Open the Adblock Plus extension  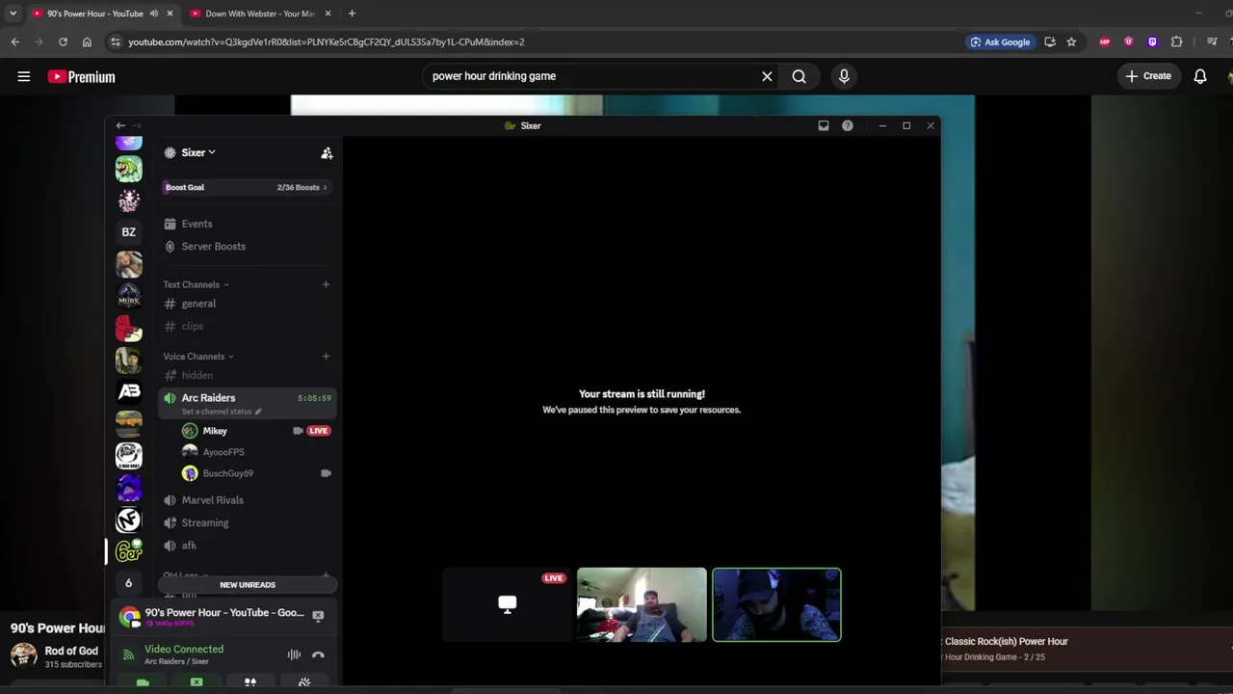(x=1105, y=41)
